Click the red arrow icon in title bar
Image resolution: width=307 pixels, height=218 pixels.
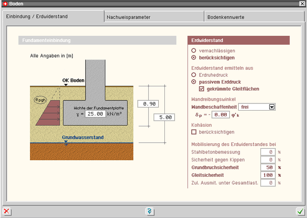pyautogui.click(x=5, y=4)
